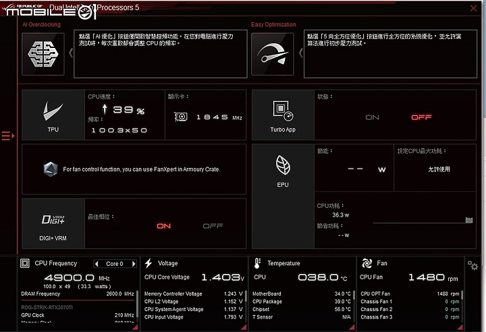Click the graphics card icon

181,117
